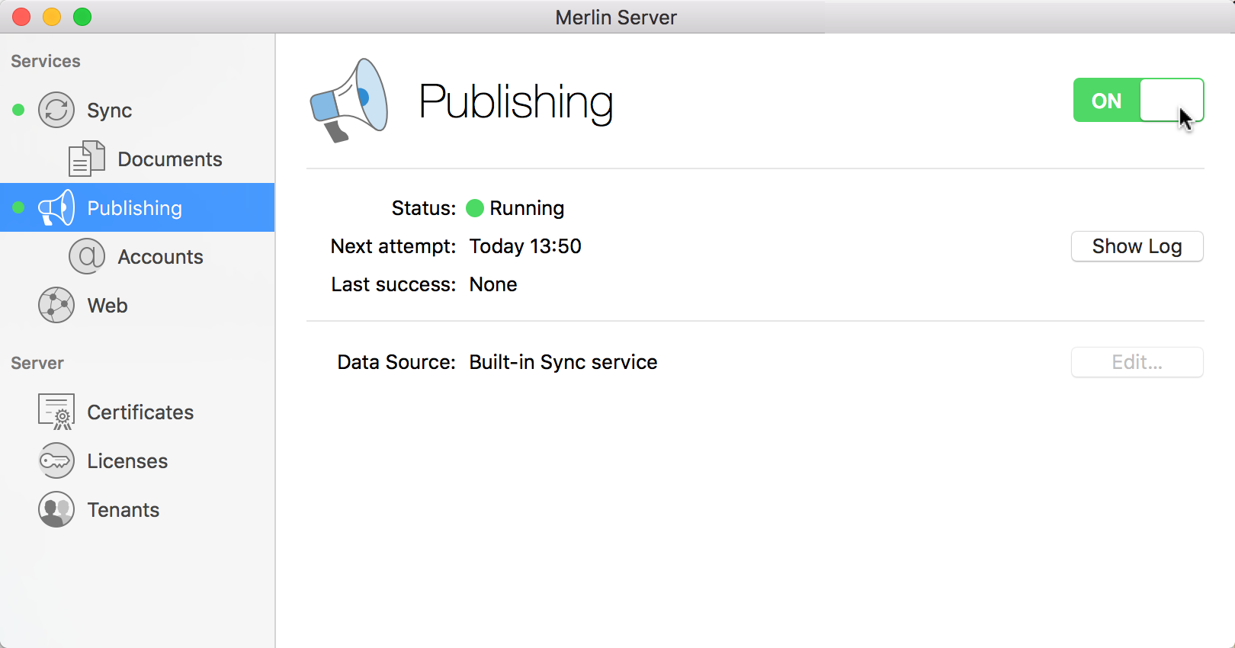Viewport: 1235px width, 648px height.
Task: Click the 'Built-in Sync service' text
Action: pyautogui.click(x=563, y=362)
